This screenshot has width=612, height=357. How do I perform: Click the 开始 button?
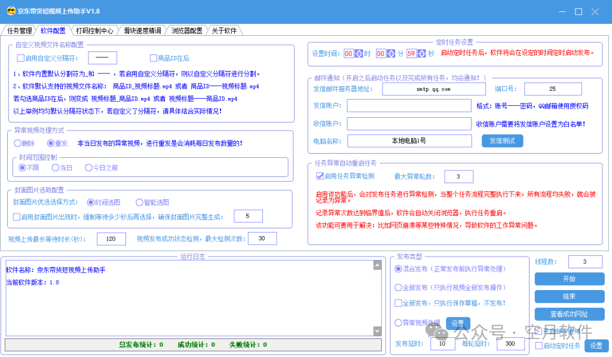coord(569,279)
